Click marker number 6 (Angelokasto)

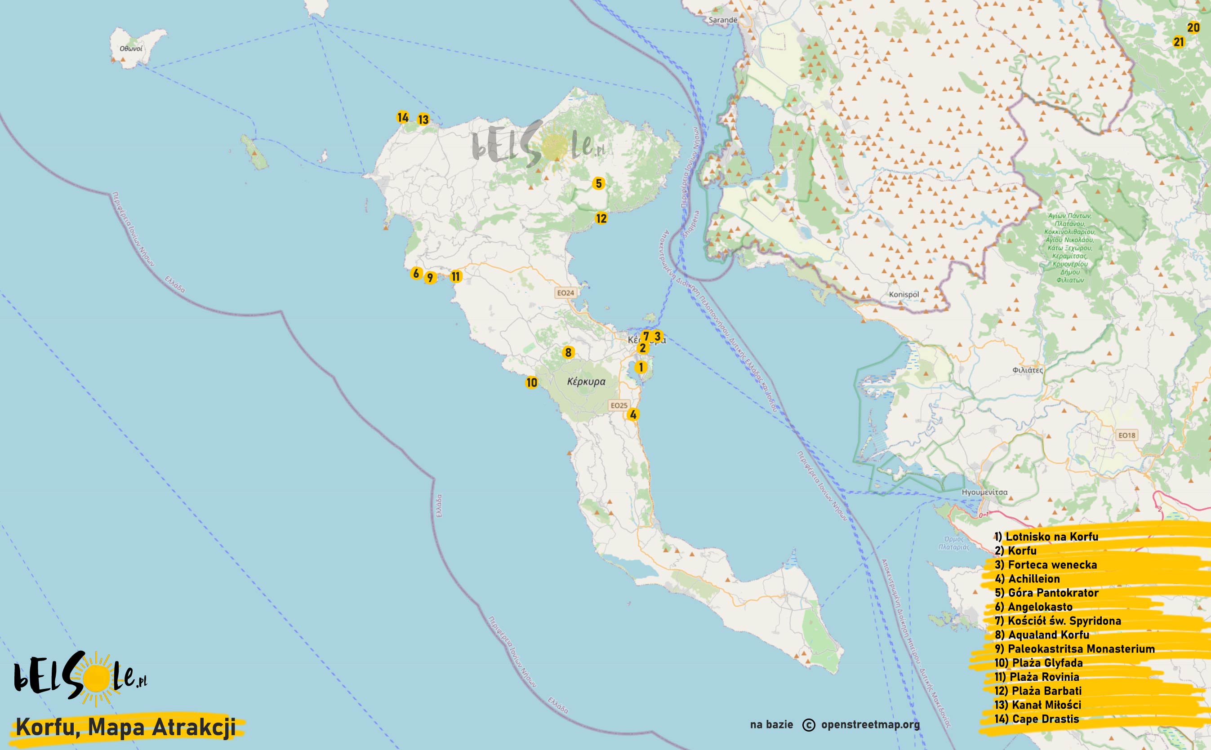[x=416, y=273]
